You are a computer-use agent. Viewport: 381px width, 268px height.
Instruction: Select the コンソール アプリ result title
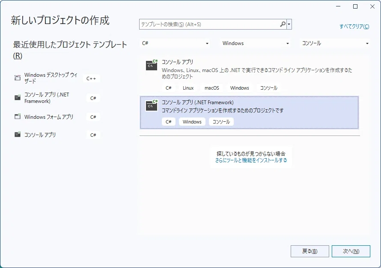point(177,62)
